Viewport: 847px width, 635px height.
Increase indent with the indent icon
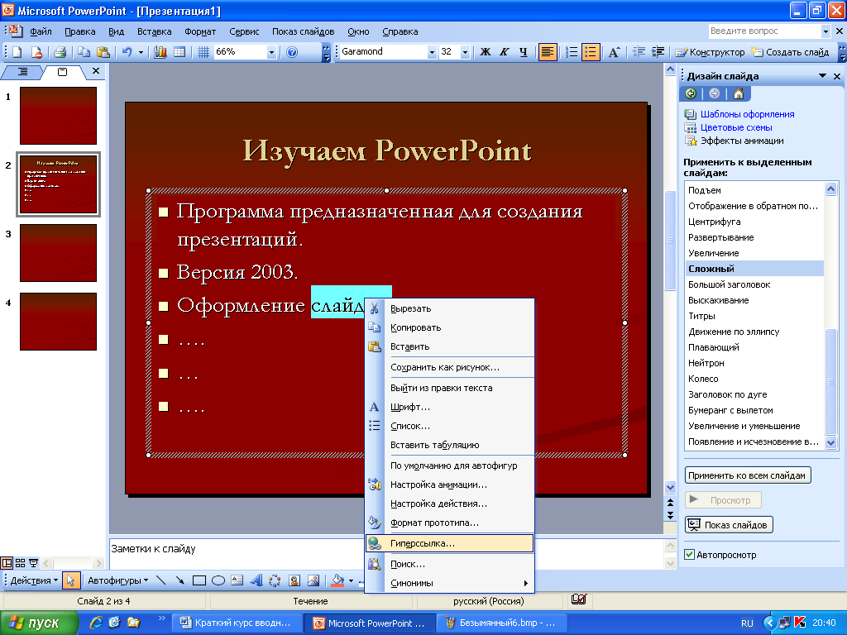[658, 52]
